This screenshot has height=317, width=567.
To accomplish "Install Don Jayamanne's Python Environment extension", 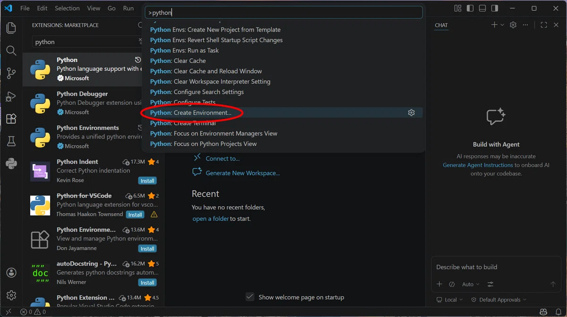I will pyautogui.click(x=147, y=249).
